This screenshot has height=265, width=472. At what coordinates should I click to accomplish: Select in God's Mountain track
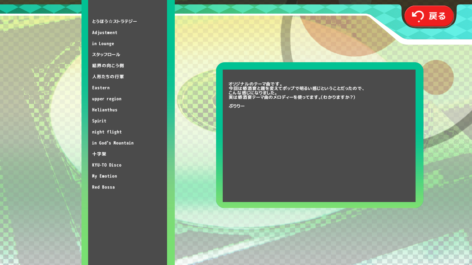click(x=113, y=143)
